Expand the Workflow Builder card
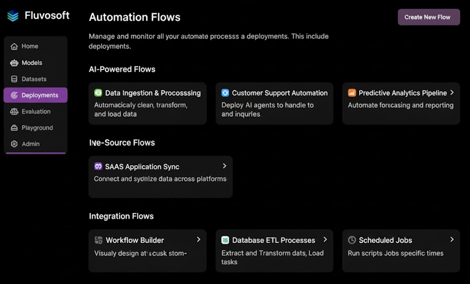 [x=199, y=239]
